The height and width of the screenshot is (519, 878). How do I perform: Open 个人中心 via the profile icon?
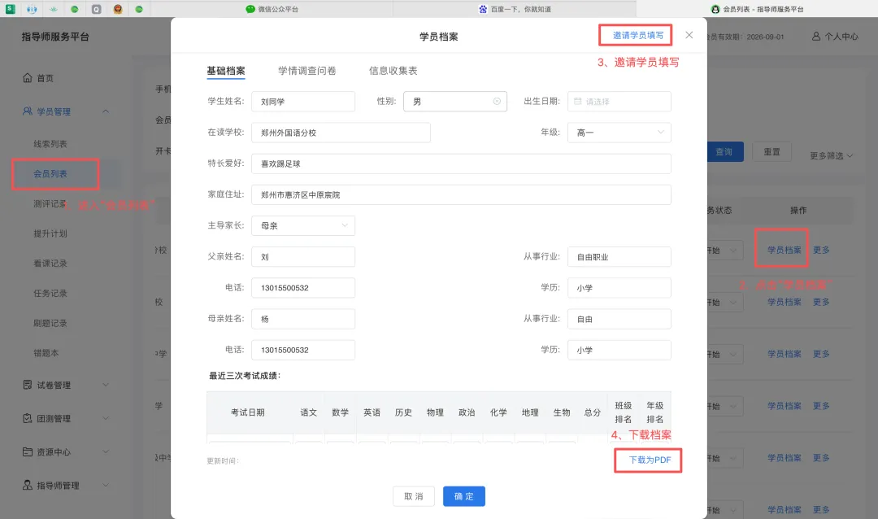click(817, 36)
